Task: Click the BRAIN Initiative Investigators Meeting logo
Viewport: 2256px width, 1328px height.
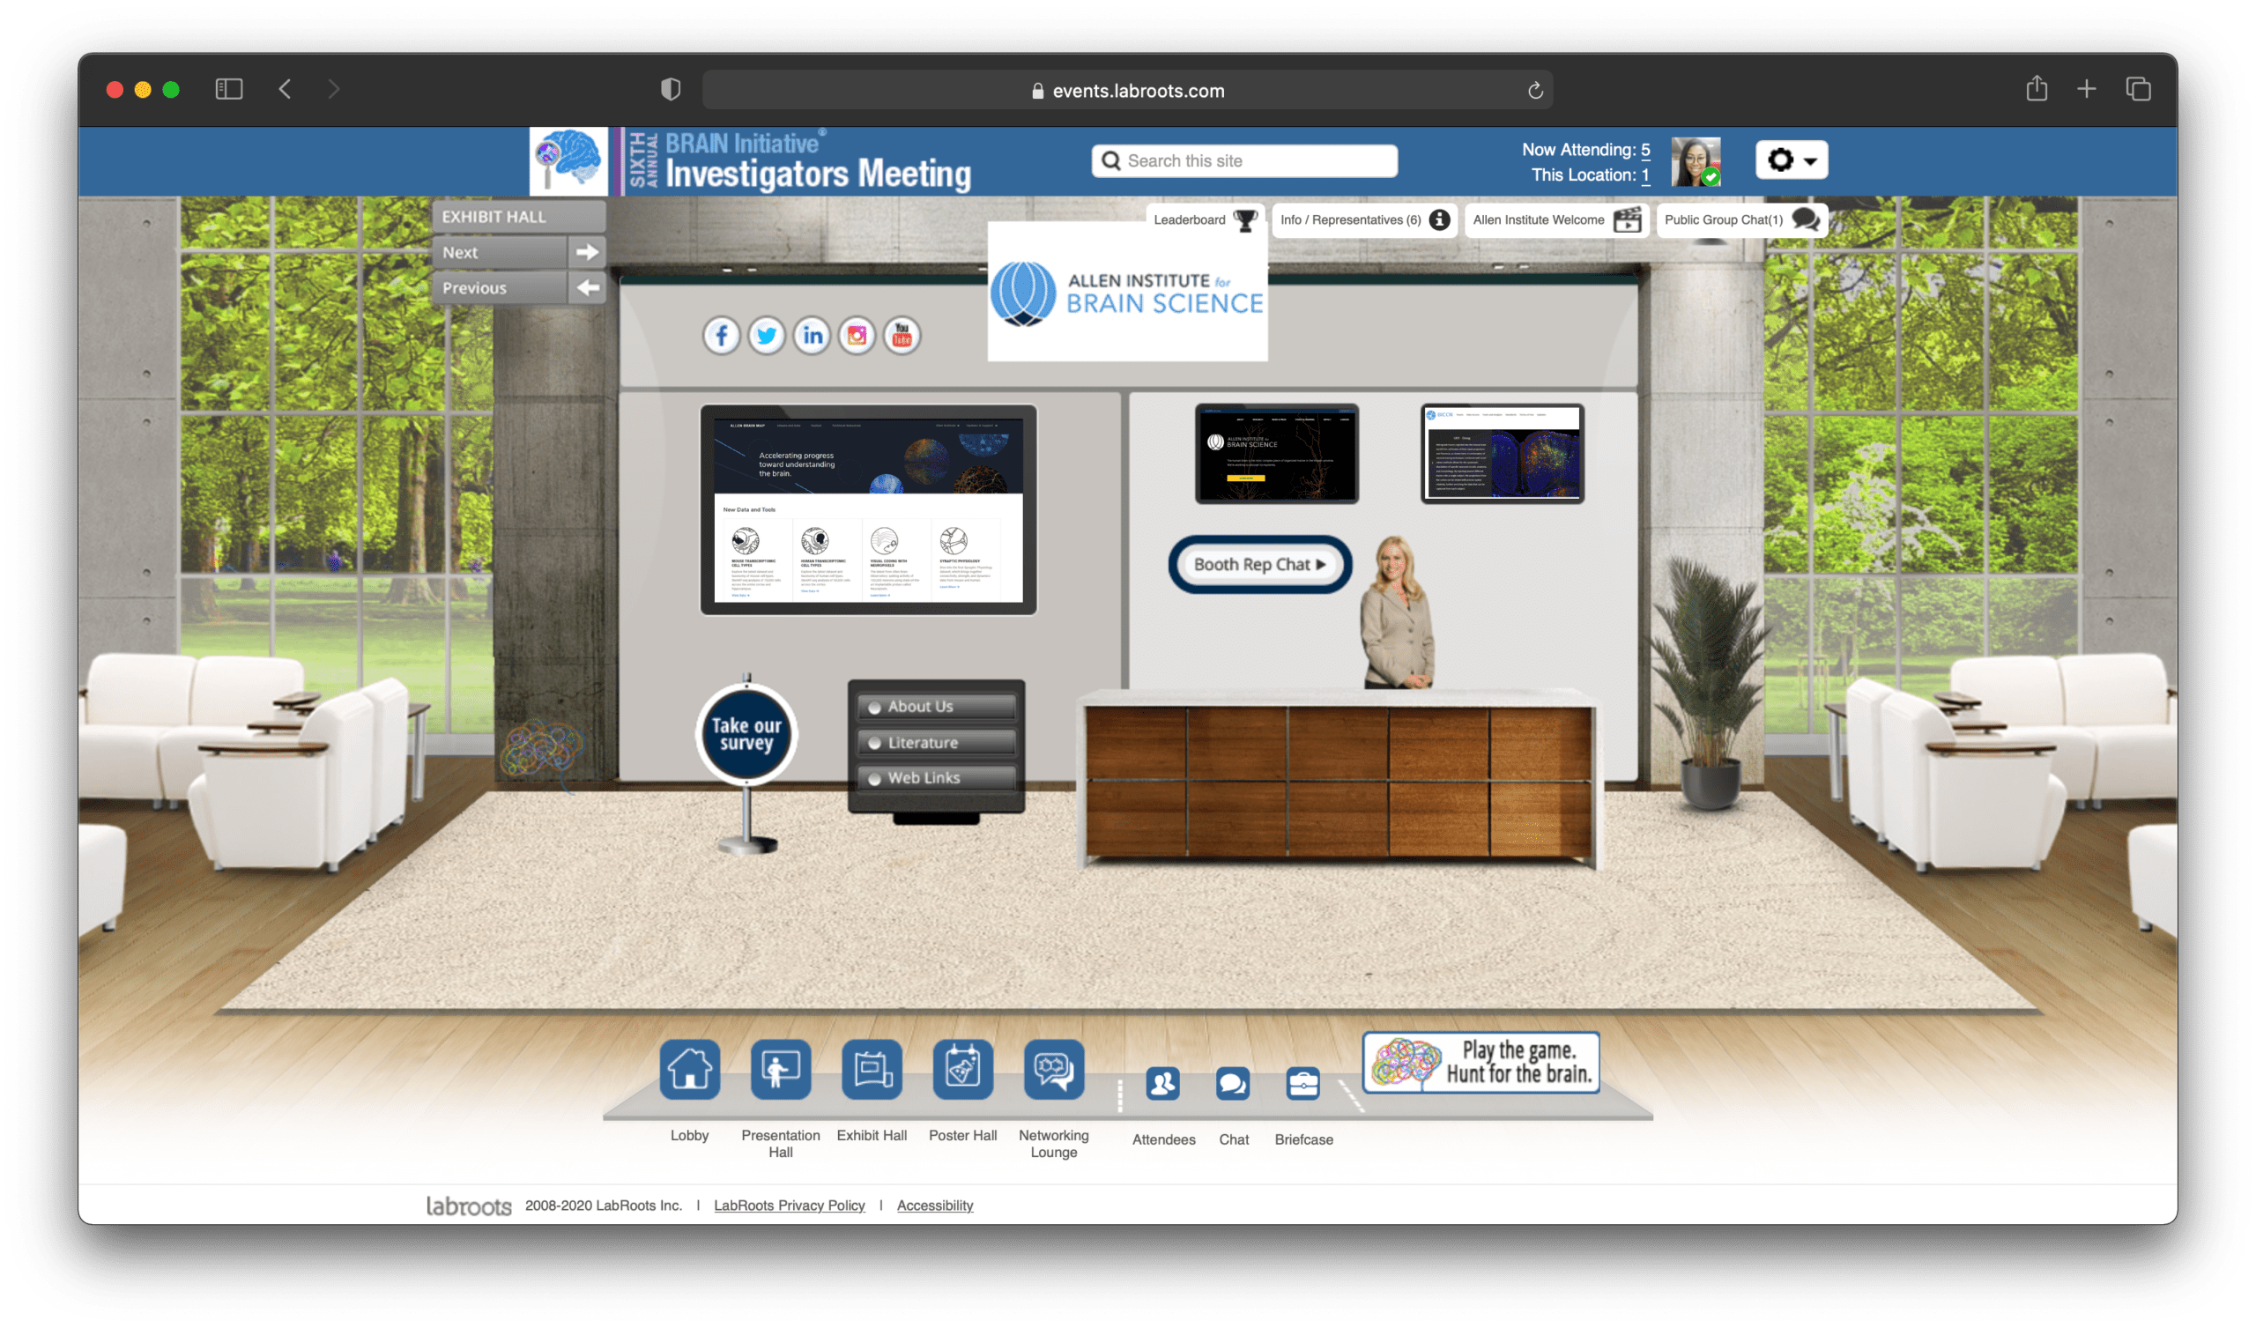Action: tap(752, 162)
